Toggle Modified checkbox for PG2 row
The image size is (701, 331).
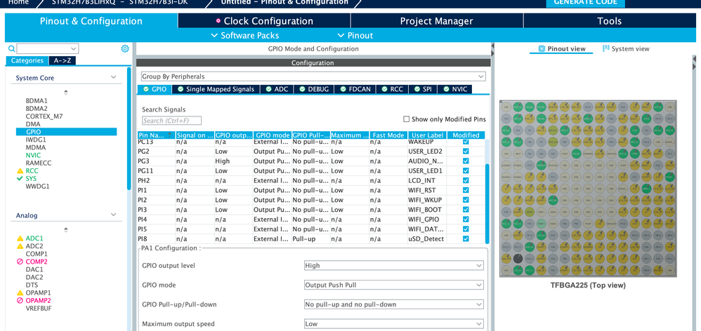(x=466, y=151)
